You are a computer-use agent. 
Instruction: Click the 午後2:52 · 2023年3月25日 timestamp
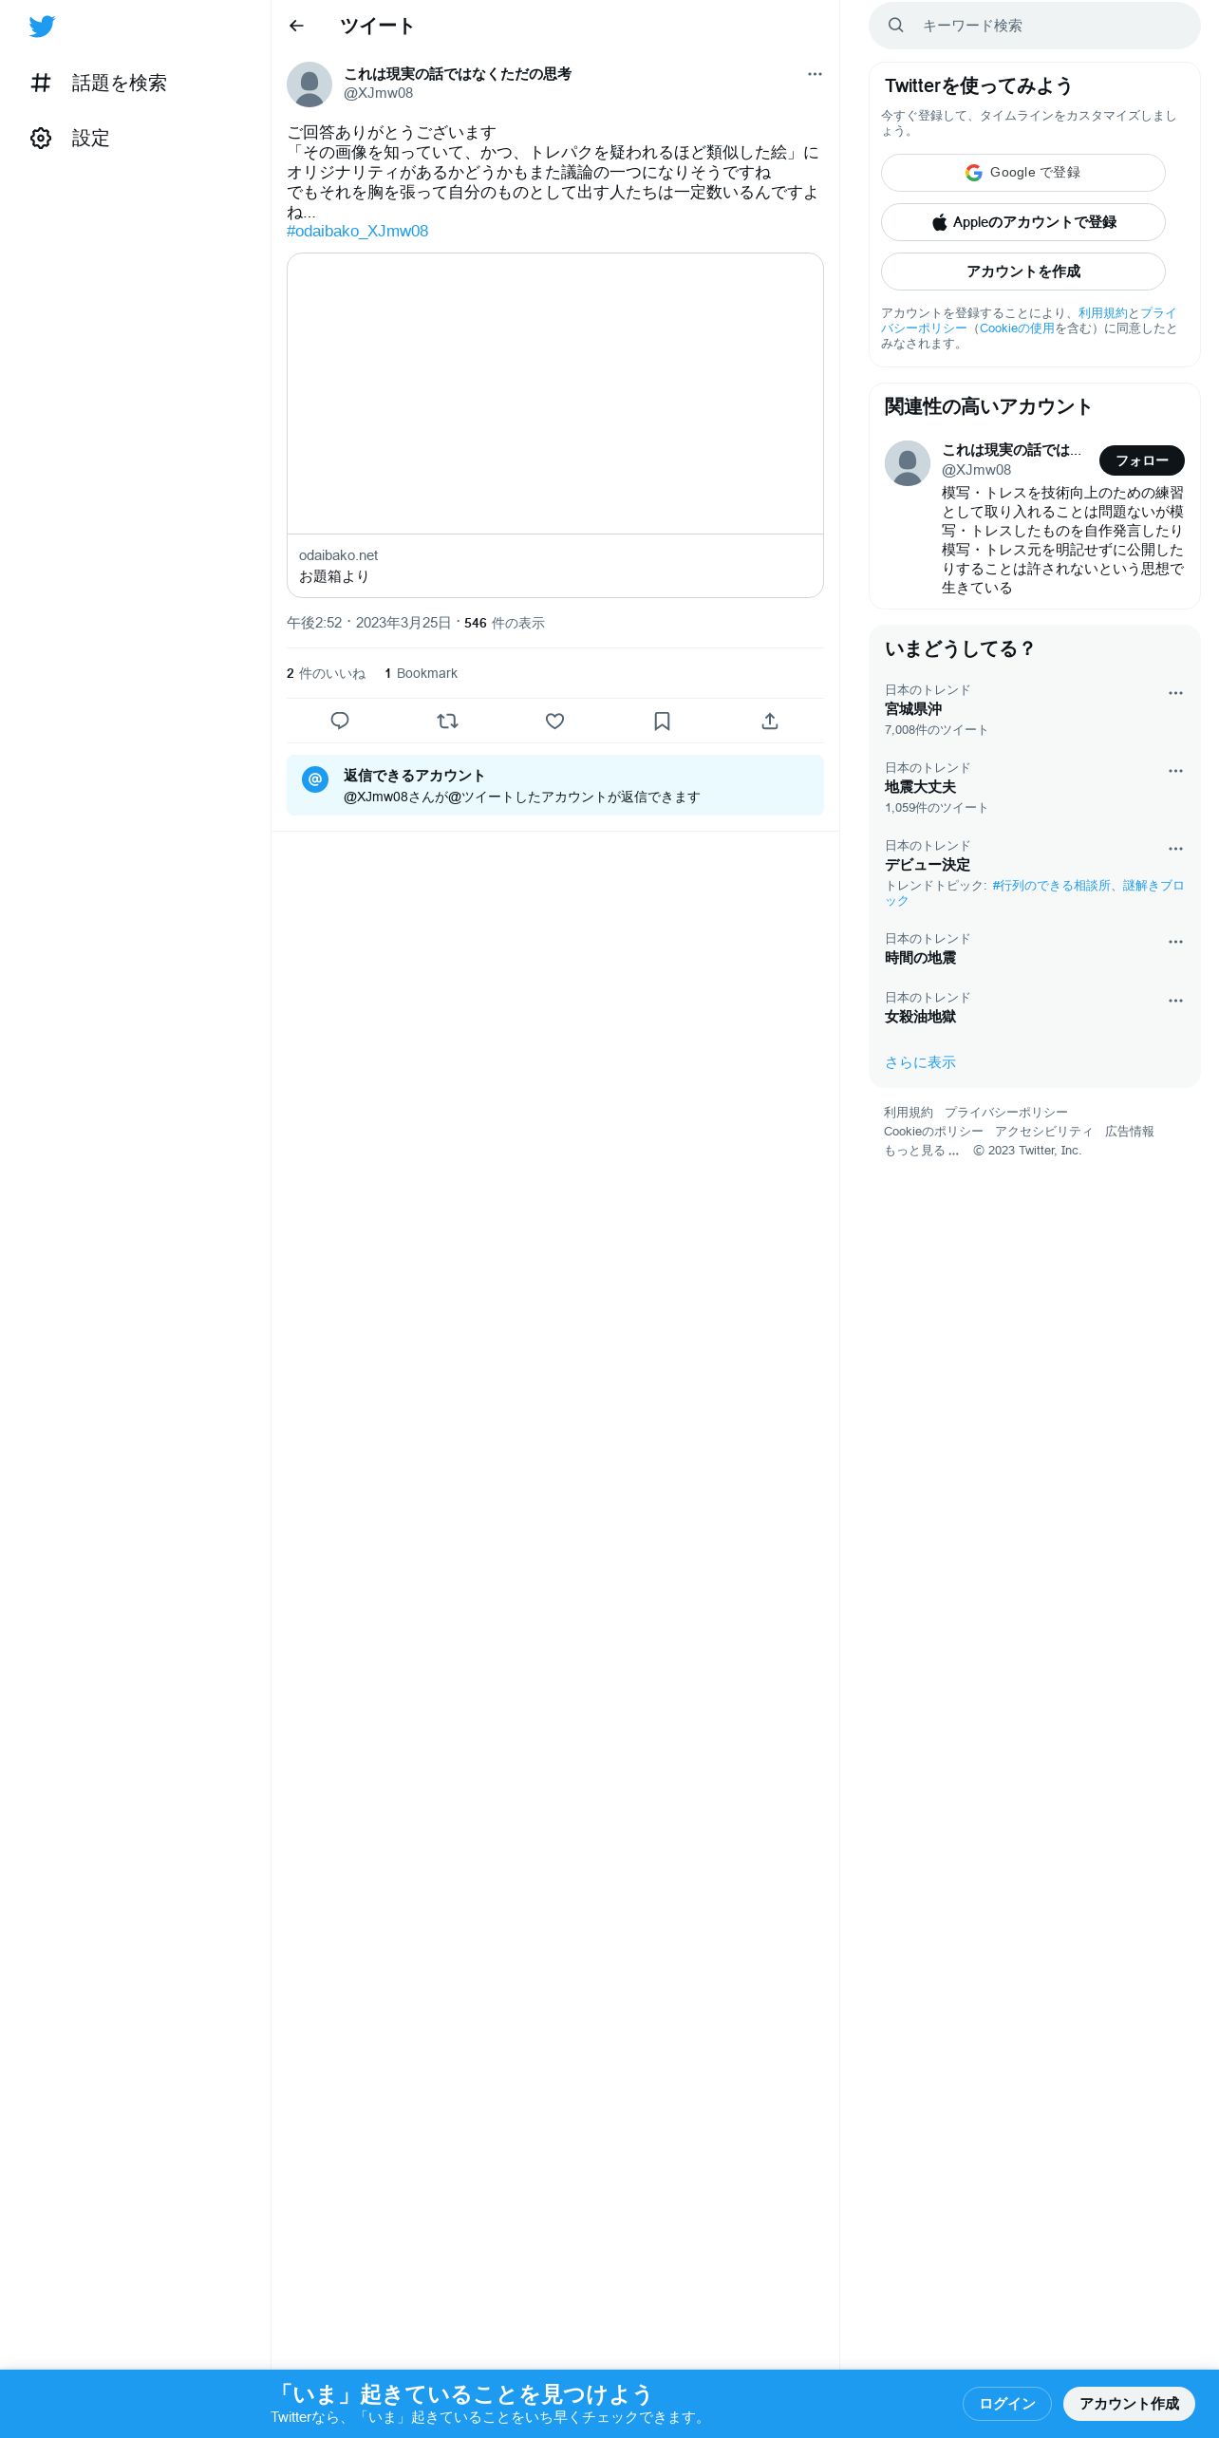(x=368, y=623)
